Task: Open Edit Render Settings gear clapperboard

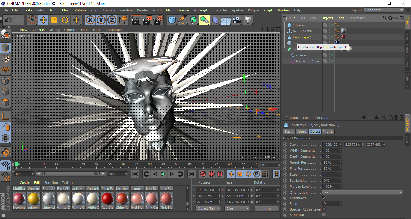Action: coord(158,20)
